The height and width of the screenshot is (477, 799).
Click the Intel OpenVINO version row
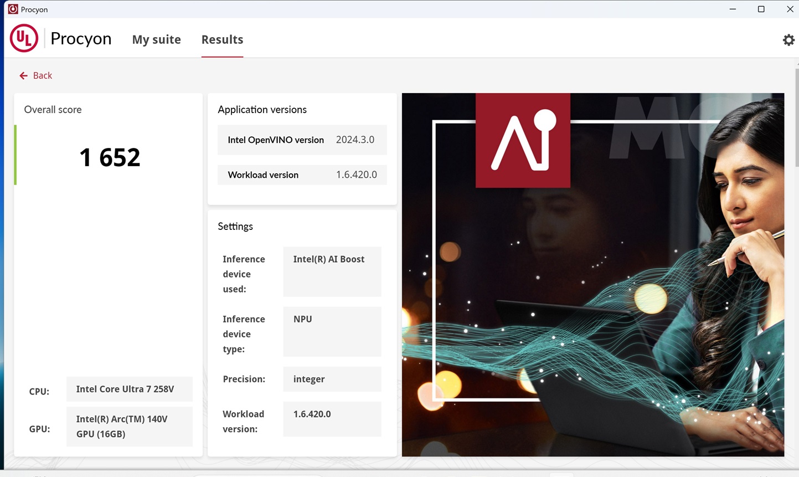pyautogui.click(x=302, y=140)
